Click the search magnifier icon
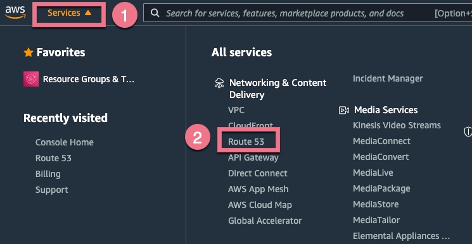 point(155,13)
